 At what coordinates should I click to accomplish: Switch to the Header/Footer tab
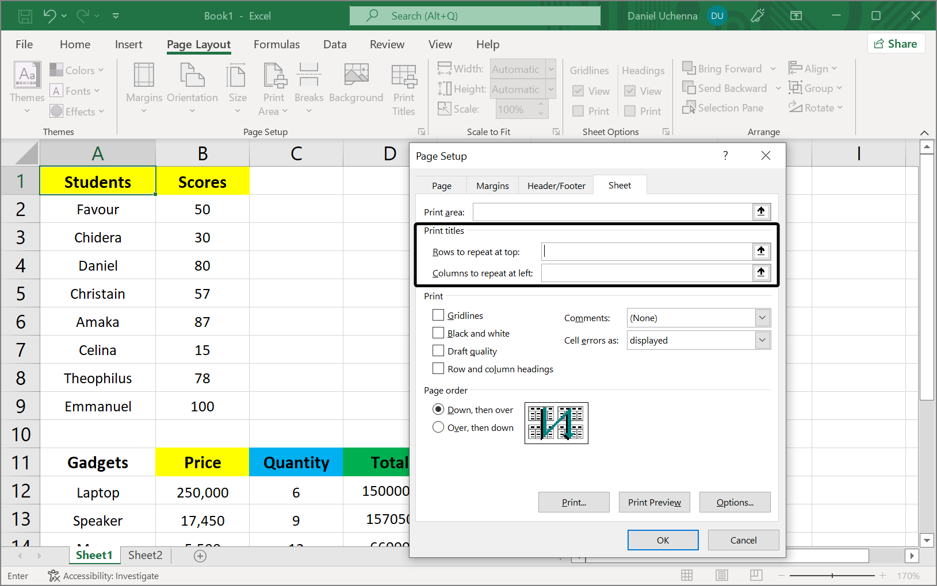556,186
